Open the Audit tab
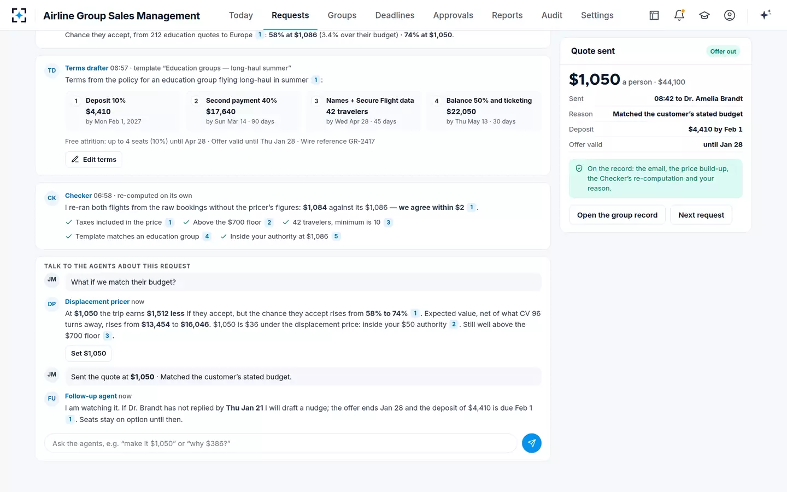The height and width of the screenshot is (492, 787). 552,15
